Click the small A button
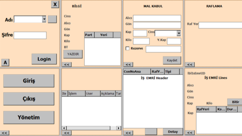 (6, 62)
